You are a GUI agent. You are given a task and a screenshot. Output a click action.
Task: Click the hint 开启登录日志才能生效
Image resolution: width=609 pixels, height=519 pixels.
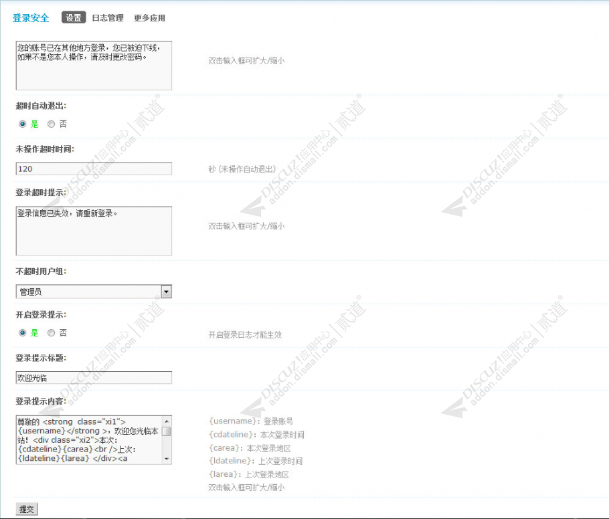[245, 334]
